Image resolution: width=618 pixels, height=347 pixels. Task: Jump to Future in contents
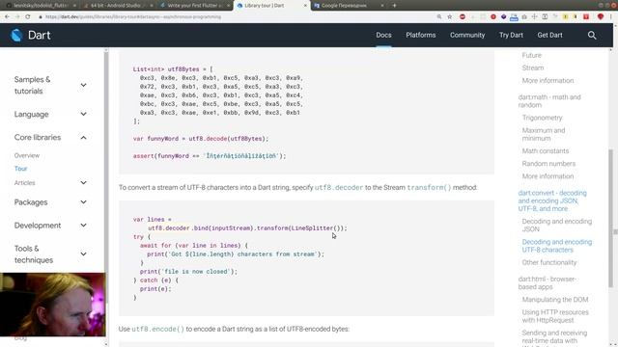[x=532, y=55]
